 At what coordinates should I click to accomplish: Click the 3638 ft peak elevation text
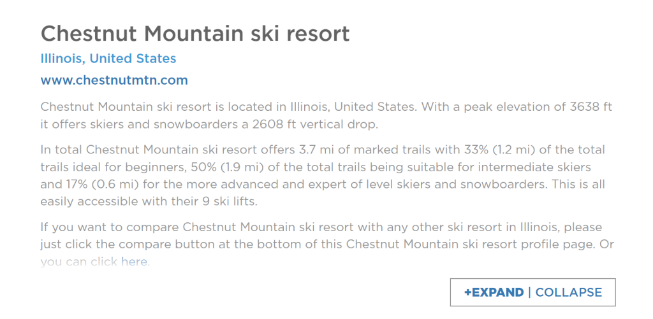[591, 107]
